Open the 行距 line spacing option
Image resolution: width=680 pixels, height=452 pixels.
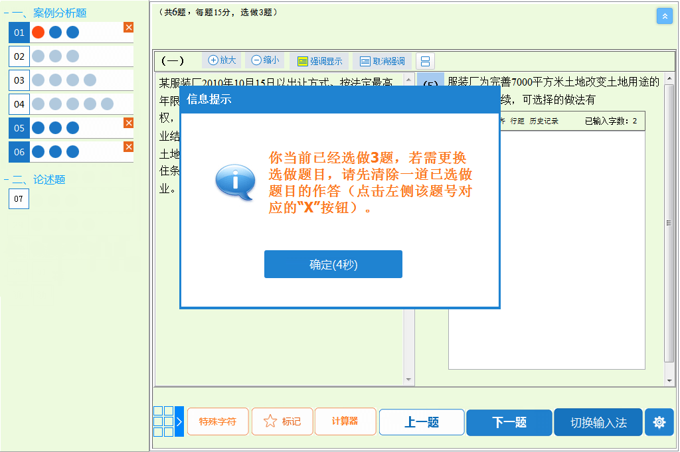point(517,121)
